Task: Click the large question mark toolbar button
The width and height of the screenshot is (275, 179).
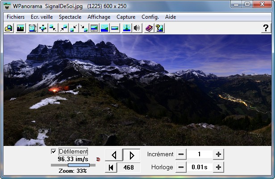Action: coord(266,28)
